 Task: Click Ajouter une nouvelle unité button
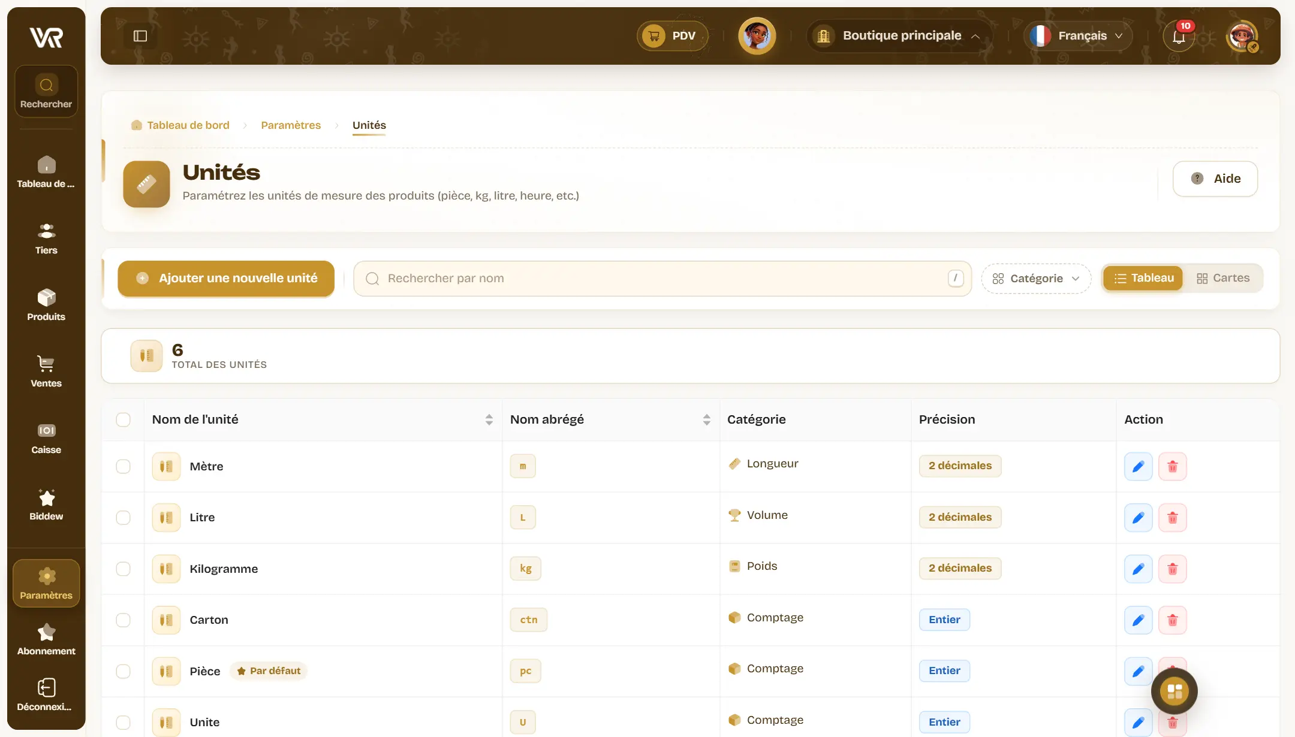[226, 279]
